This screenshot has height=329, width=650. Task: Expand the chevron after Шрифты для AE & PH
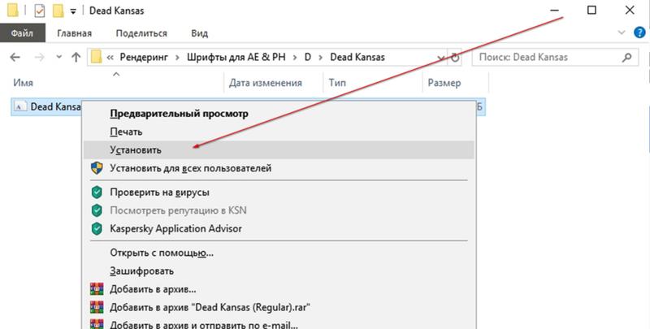[x=295, y=57]
